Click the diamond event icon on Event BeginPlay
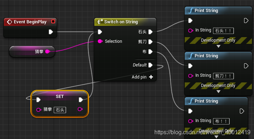 [x=10, y=22]
